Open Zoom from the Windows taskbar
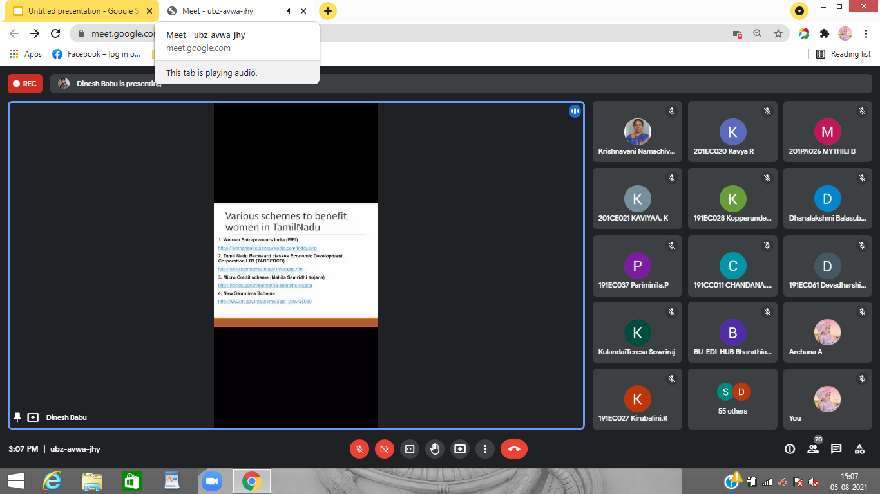 [x=211, y=481]
